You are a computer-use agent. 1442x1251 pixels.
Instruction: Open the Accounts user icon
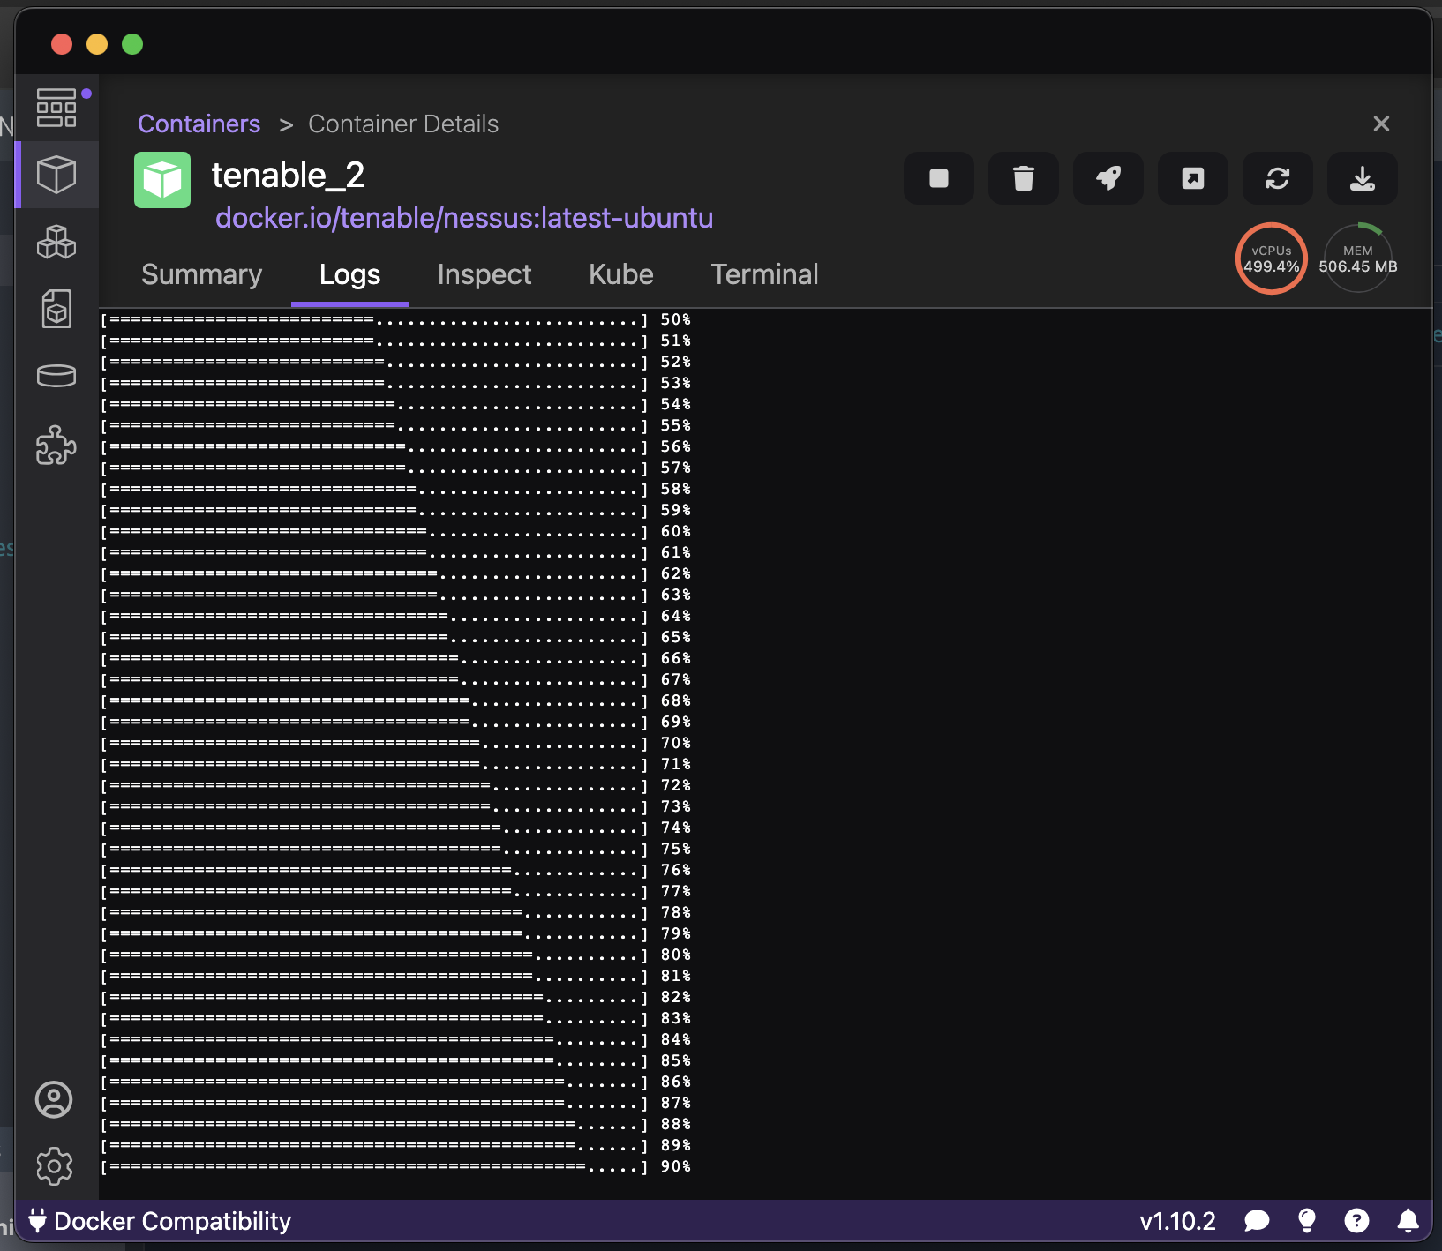pos(54,1099)
